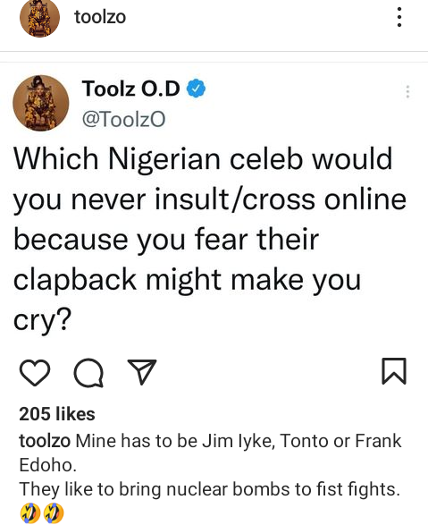Share the post via paper plane icon
The height and width of the screenshot is (525, 428).
[142, 371]
